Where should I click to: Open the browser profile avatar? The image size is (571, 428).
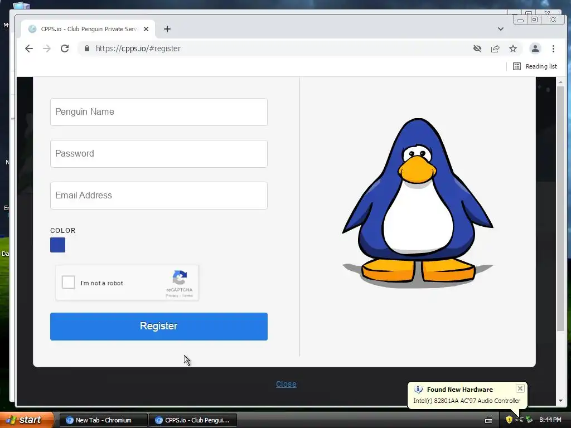(535, 48)
